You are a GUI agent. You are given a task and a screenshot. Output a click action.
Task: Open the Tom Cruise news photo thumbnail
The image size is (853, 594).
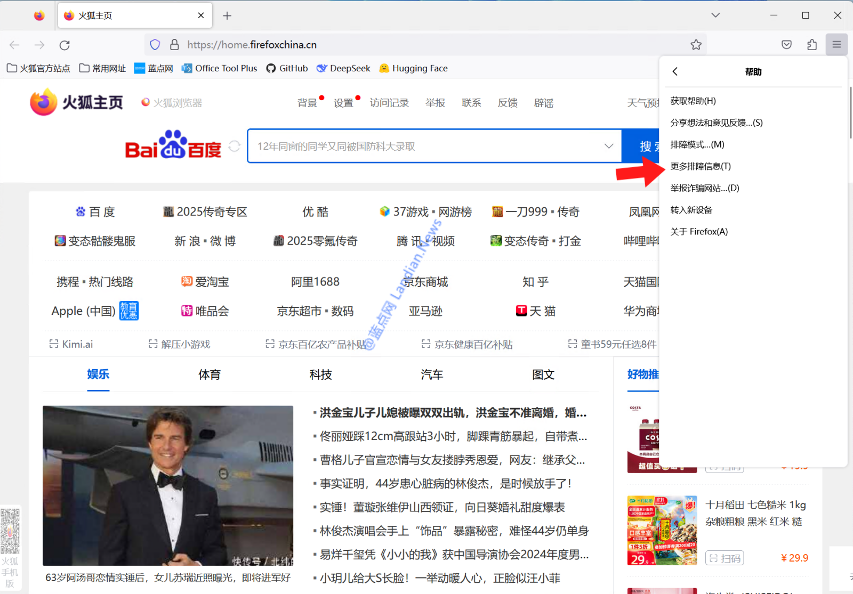[168, 485]
